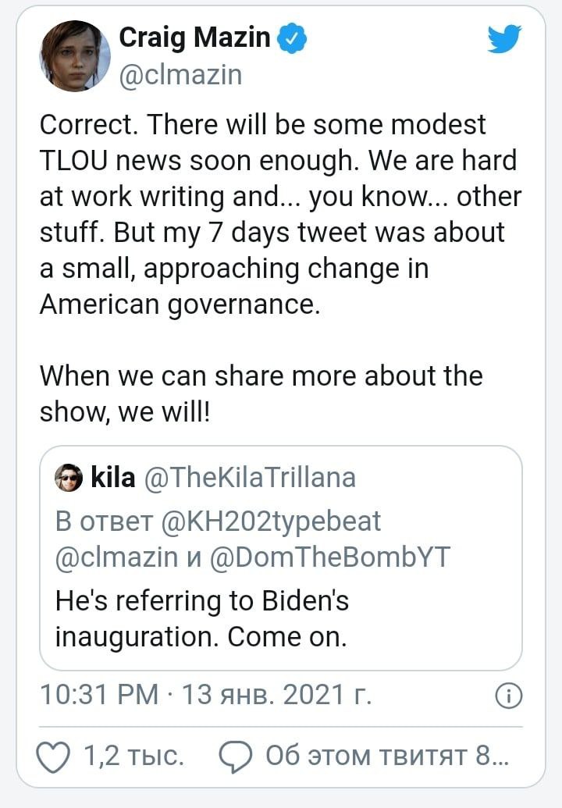The width and height of the screenshot is (562, 808).
Task: Open the @clmazin handle under the author name
Action: pos(180,75)
